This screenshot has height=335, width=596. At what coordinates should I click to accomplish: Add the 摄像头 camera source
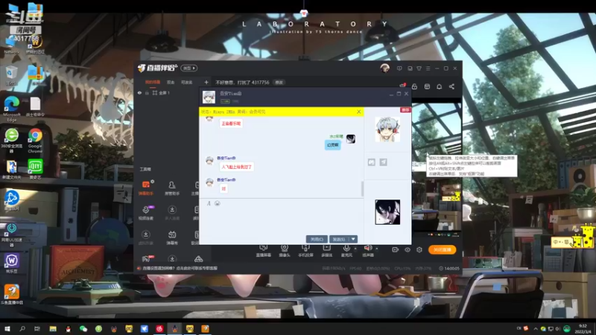click(285, 251)
